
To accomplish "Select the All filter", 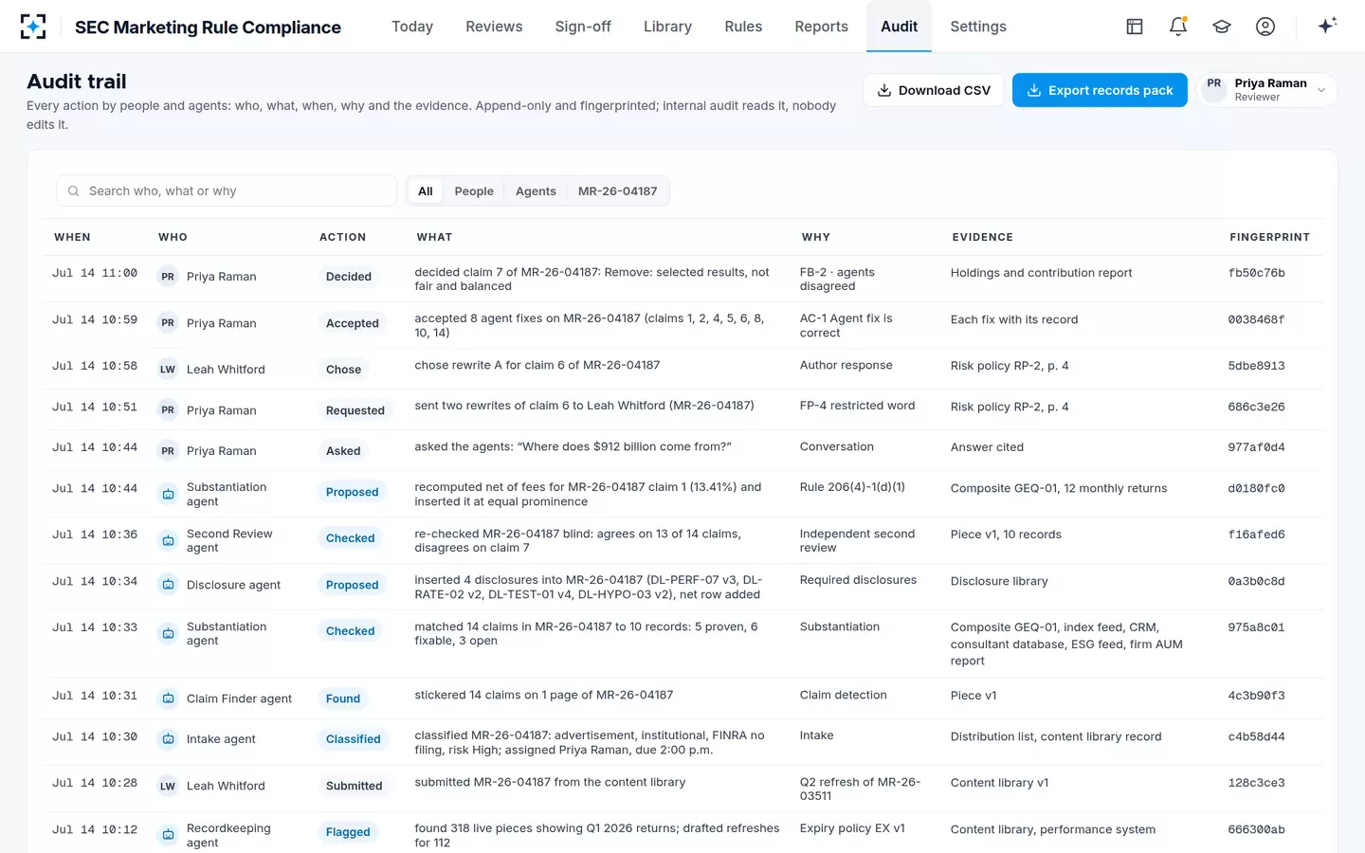I will [426, 191].
